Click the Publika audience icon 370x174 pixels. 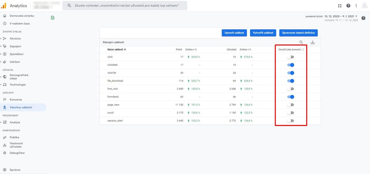coord(5,137)
